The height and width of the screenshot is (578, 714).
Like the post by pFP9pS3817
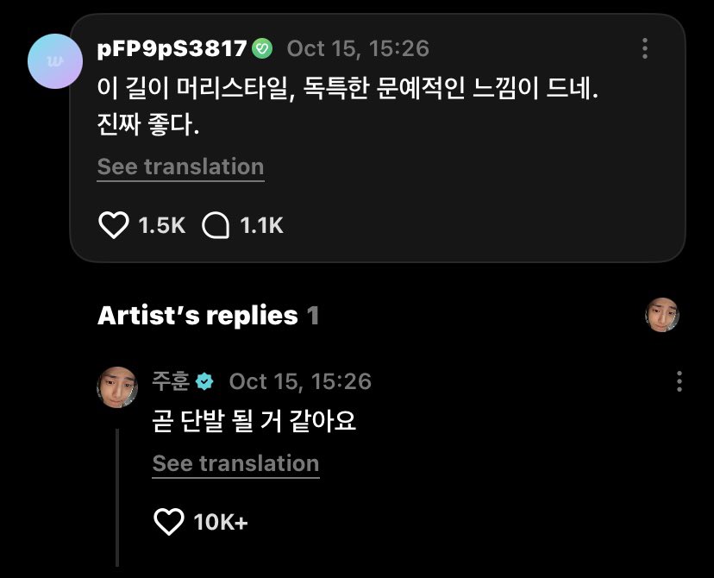click(x=113, y=225)
